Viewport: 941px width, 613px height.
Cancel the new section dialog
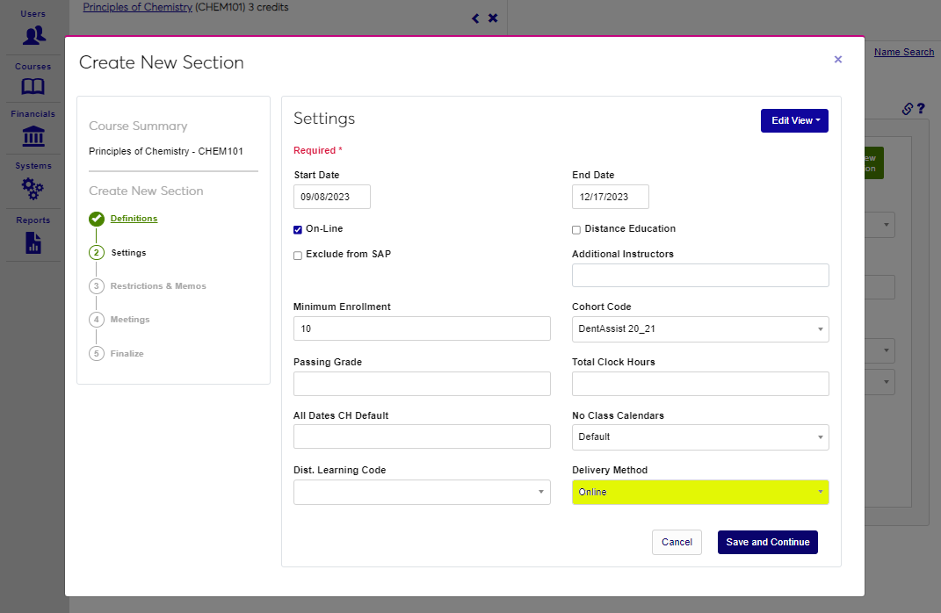coord(676,543)
